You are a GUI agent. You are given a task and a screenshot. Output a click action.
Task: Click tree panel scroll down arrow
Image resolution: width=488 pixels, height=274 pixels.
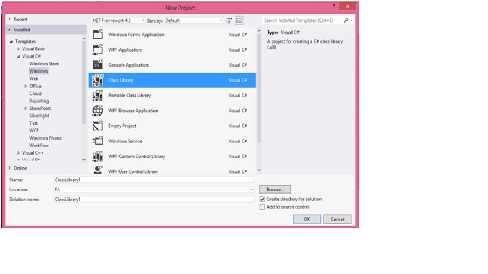(84, 160)
